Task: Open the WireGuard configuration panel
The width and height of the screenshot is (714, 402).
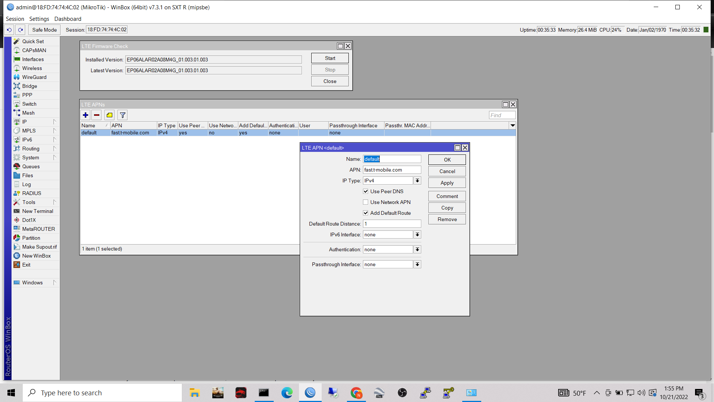Action: pos(34,77)
